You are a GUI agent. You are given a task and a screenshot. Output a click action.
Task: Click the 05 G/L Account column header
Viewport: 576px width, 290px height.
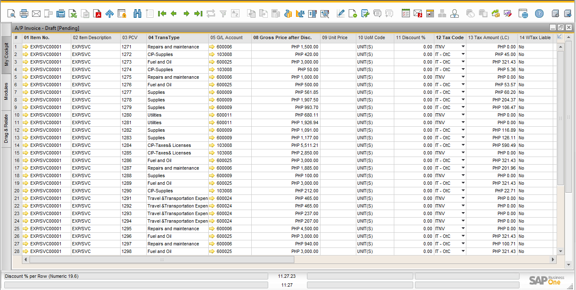pos(230,37)
